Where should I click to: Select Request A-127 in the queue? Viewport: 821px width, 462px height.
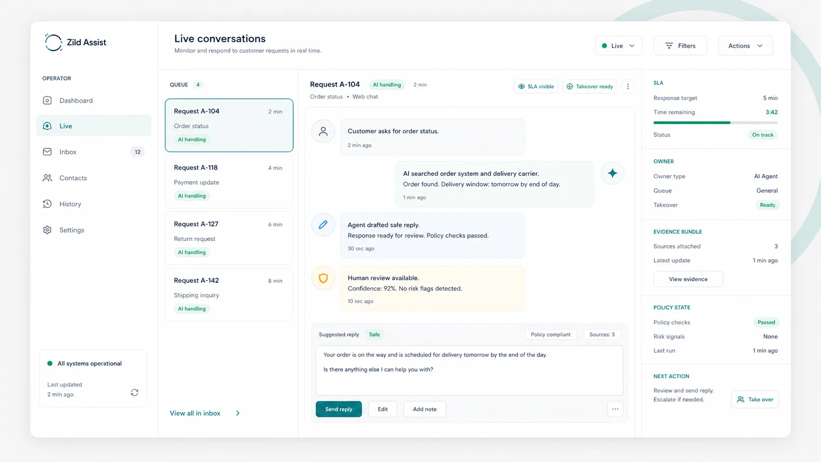(229, 238)
